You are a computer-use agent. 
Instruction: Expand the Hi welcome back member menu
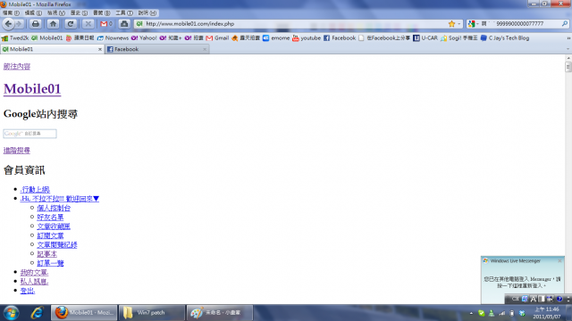(x=60, y=199)
